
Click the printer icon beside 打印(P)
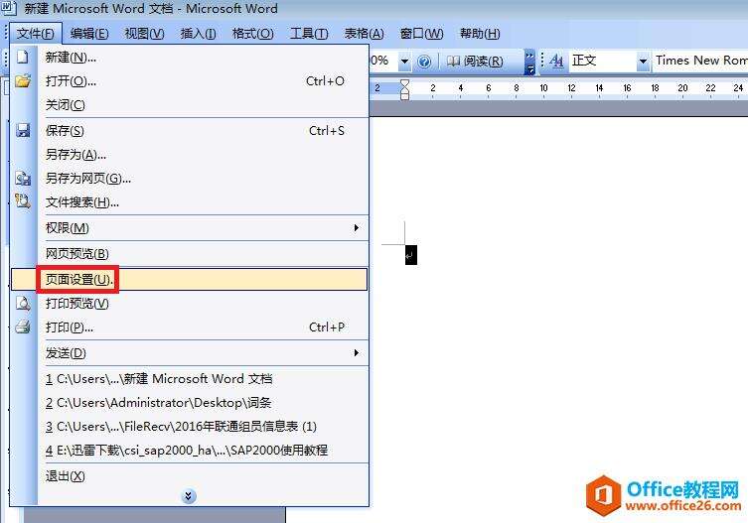[23, 327]
